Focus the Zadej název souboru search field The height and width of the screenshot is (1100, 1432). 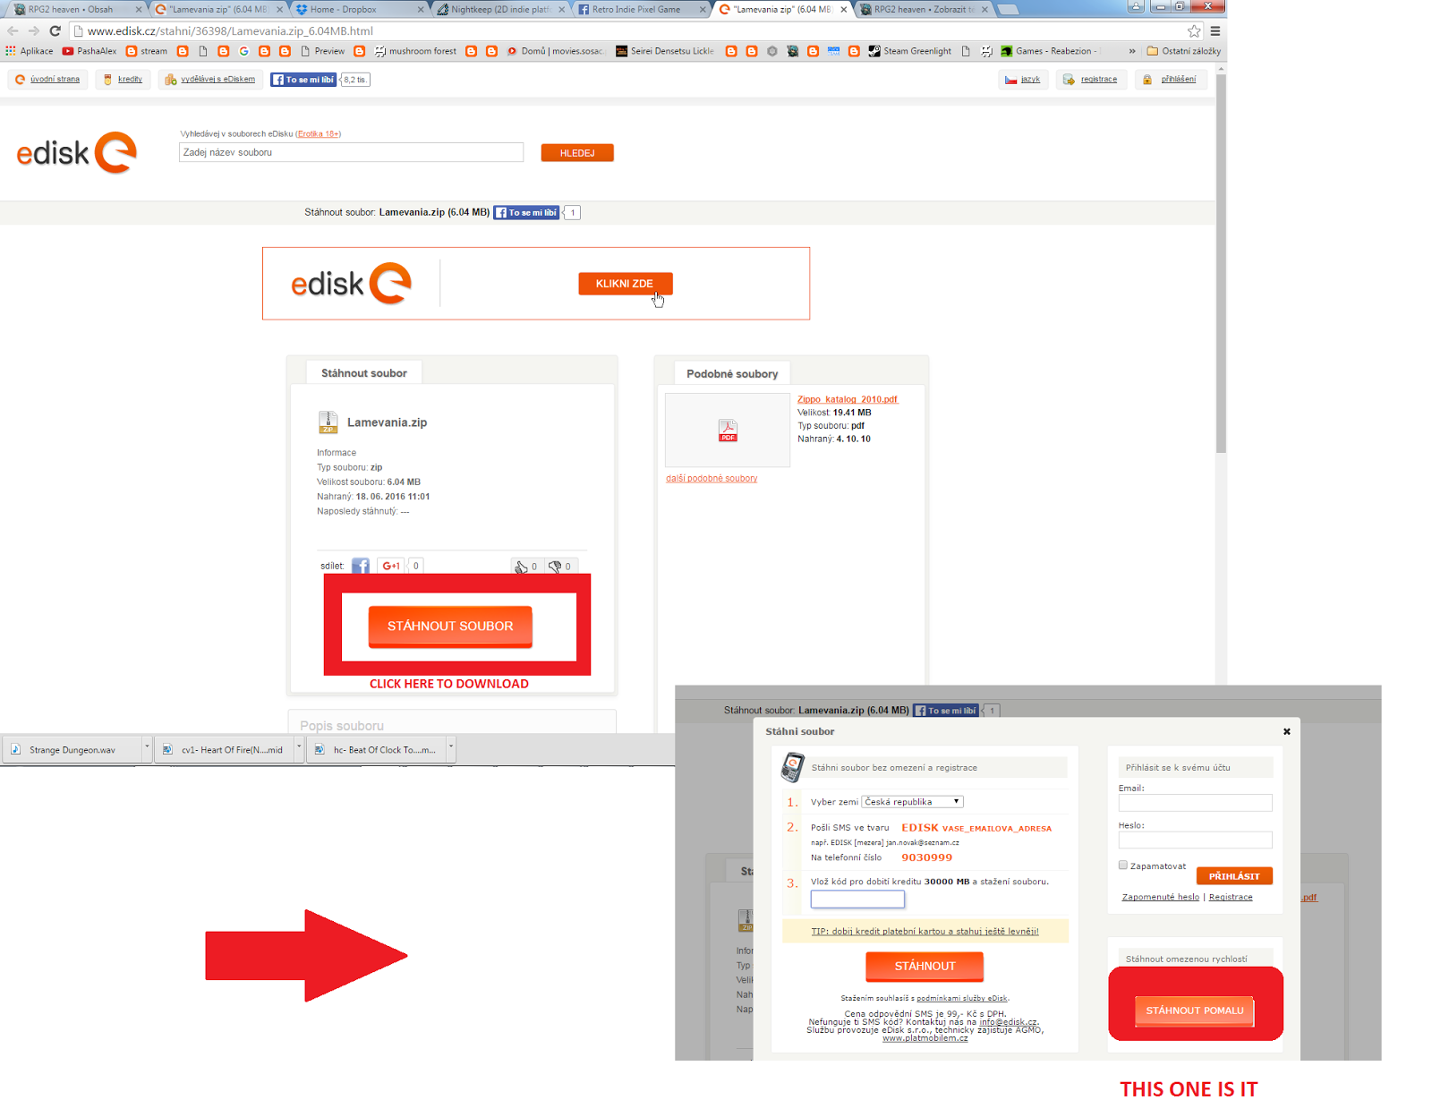coord(351,153)
